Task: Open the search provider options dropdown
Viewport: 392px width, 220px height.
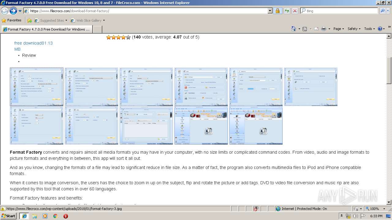Action: pos(388,11)
